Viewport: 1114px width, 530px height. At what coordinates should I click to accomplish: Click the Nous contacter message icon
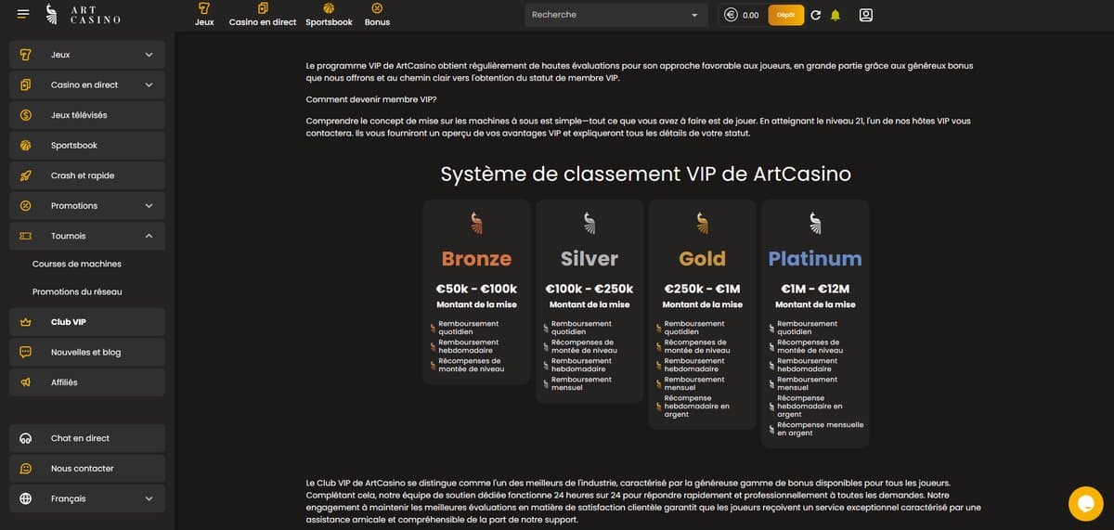pyautogui.click(x=26, y=469)
